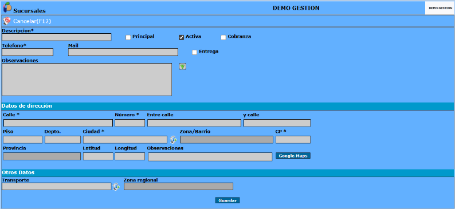
Task: Focus the Latitud input field
Action: (x=98, y=156)
